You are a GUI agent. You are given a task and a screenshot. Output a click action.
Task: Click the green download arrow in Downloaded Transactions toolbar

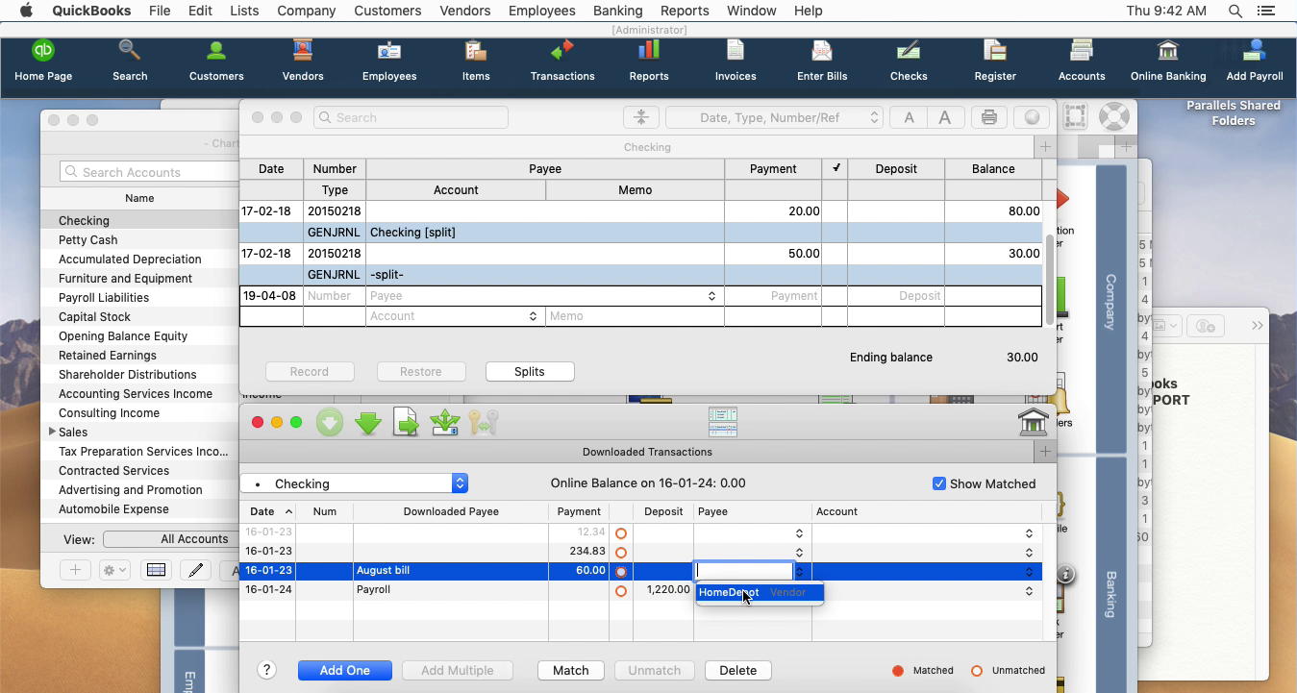click(368, 422)
